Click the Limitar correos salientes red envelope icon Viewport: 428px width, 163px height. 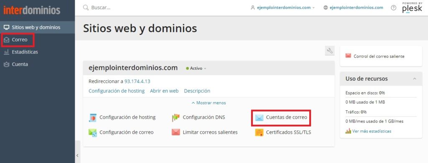tap(176, 132)
